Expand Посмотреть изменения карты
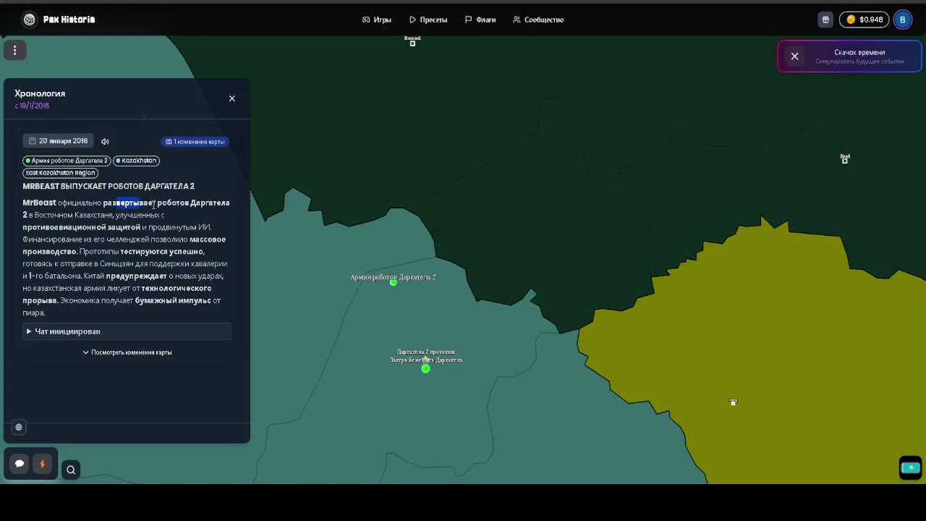 point(127,352)
